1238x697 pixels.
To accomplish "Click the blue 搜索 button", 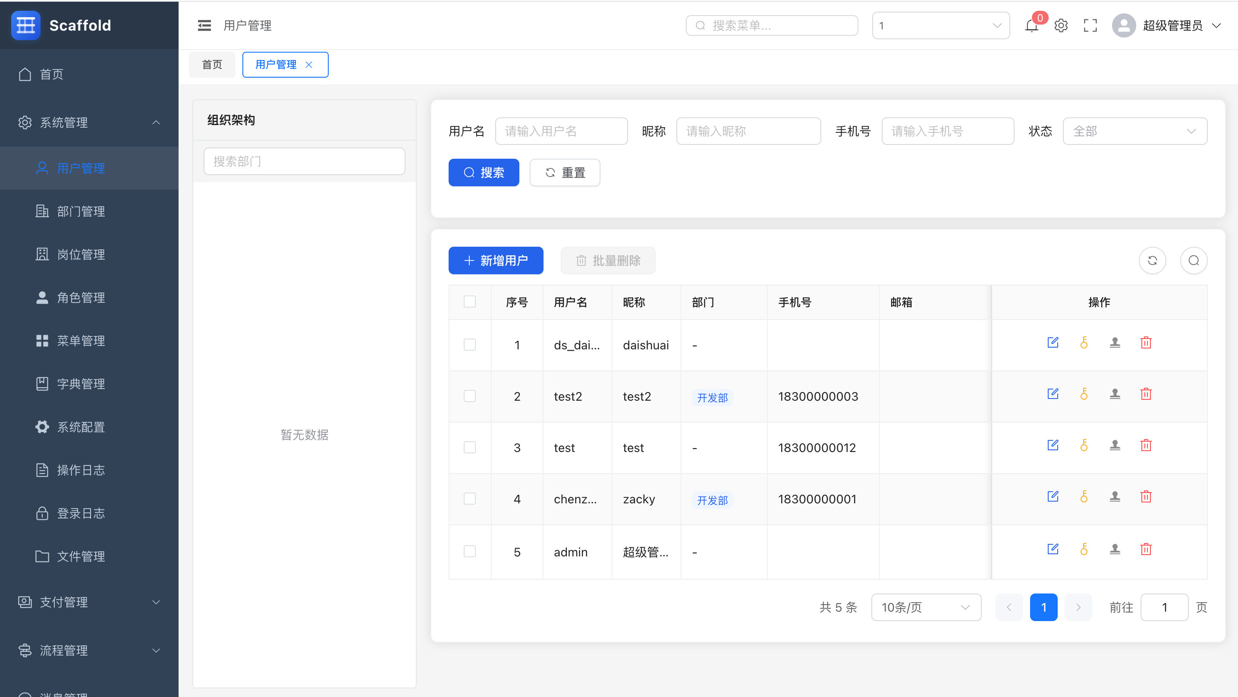I will (x=484, y=173).
